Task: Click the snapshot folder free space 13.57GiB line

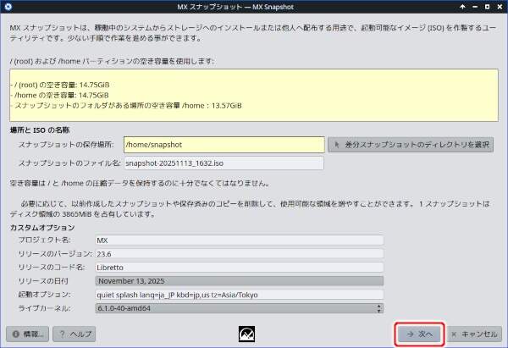Action: pos(125,105)
